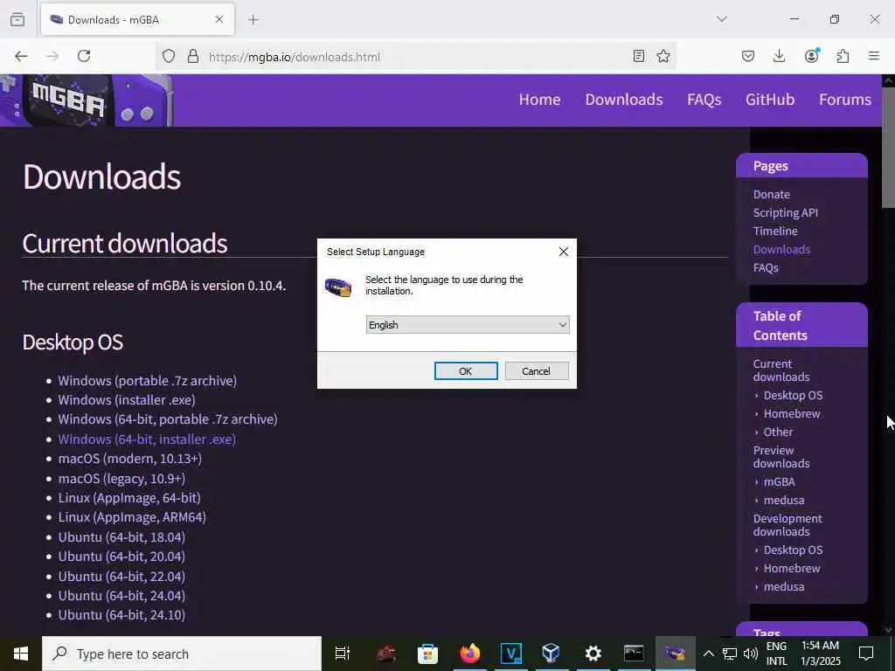
Task: Click Windows (64-bit, installer .exe) link
Action: click(147, 439)
